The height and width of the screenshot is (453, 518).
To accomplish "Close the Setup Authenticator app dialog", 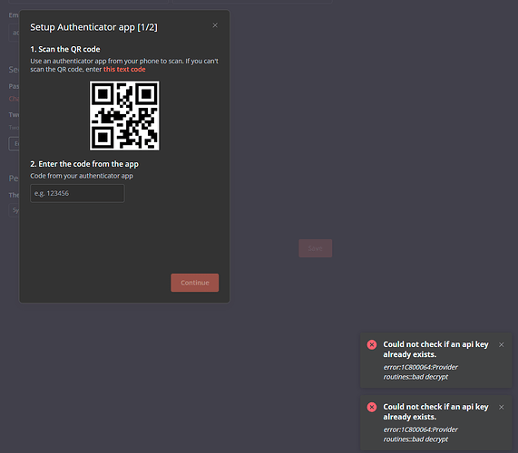I will [215, 25].
